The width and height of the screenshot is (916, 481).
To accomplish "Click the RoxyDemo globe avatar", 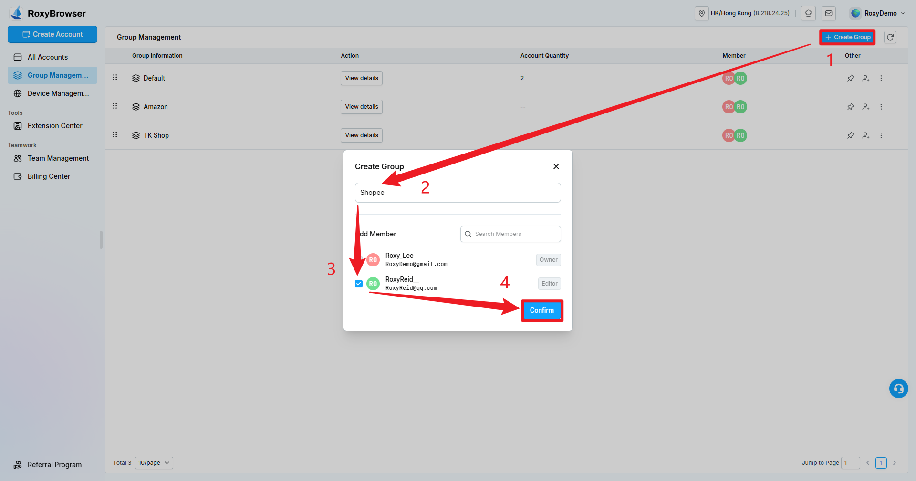I will (855, 13).
